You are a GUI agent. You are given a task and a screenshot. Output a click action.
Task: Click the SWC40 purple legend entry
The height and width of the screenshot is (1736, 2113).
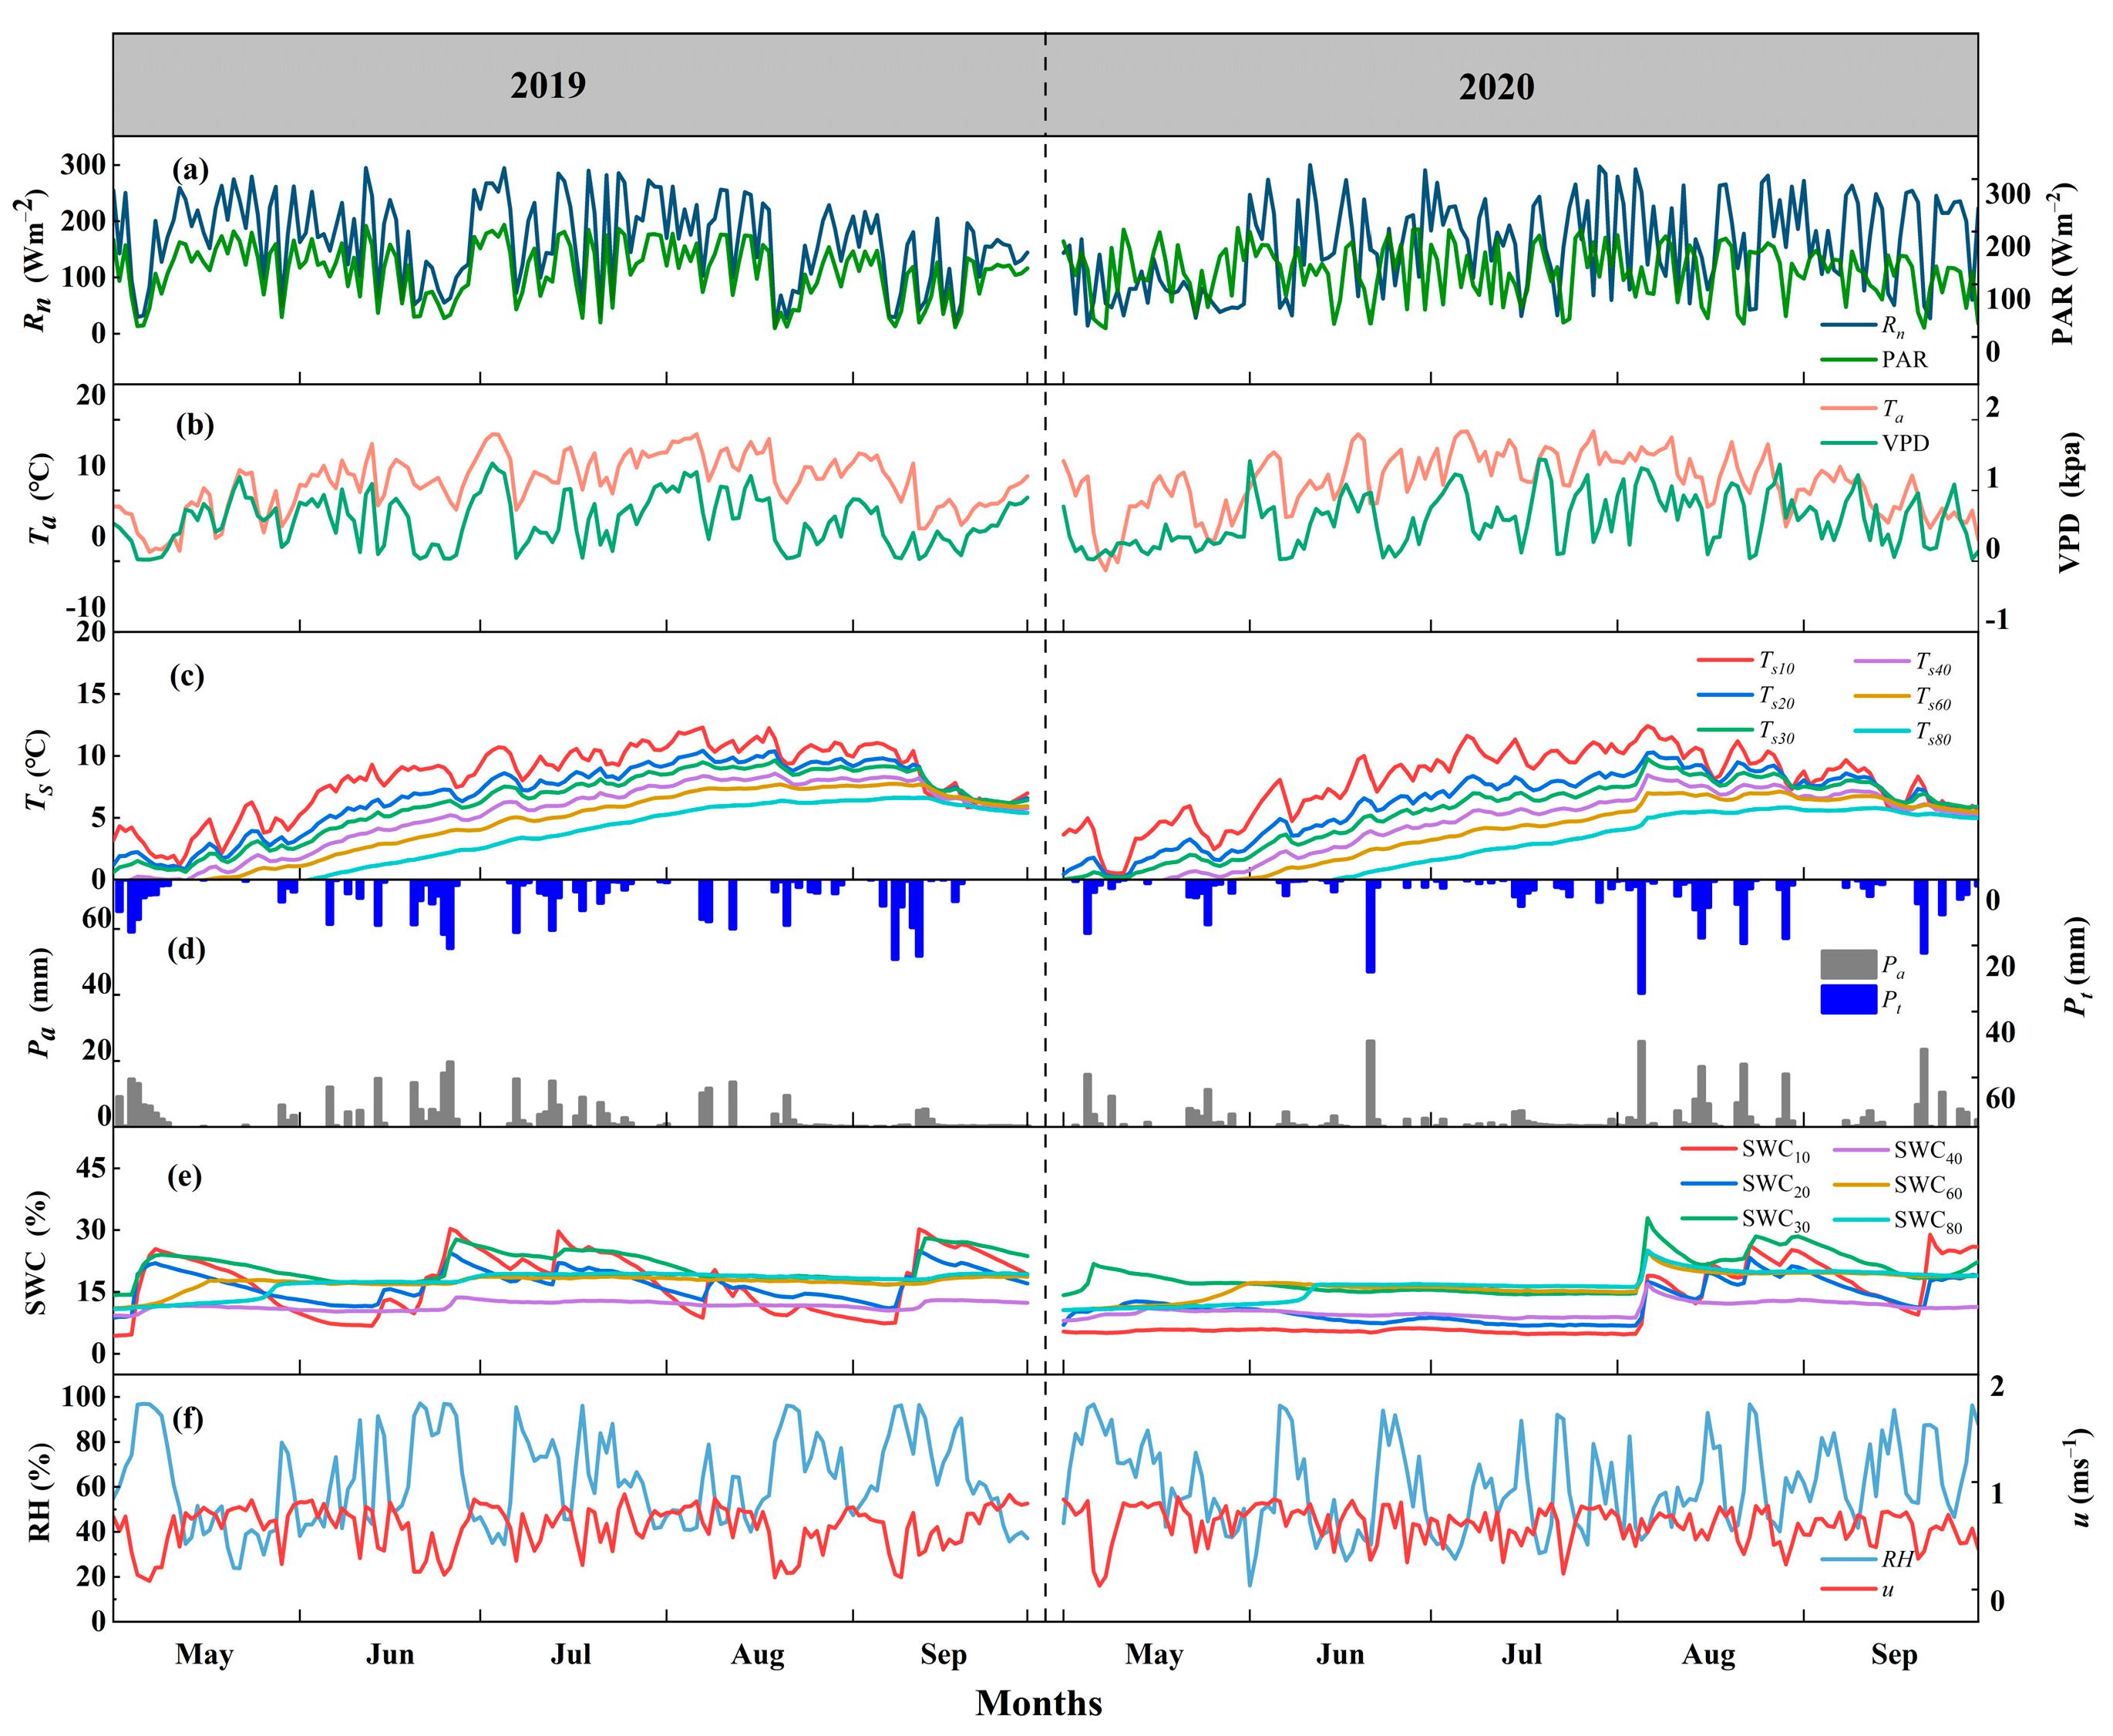(x=1926, y=1151)
